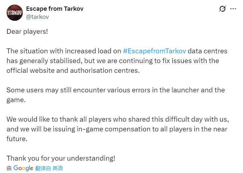243x173 pixels.
Task: Click the "由" character before Google logo
Action: pyautogui.click(x=9, y=168)
